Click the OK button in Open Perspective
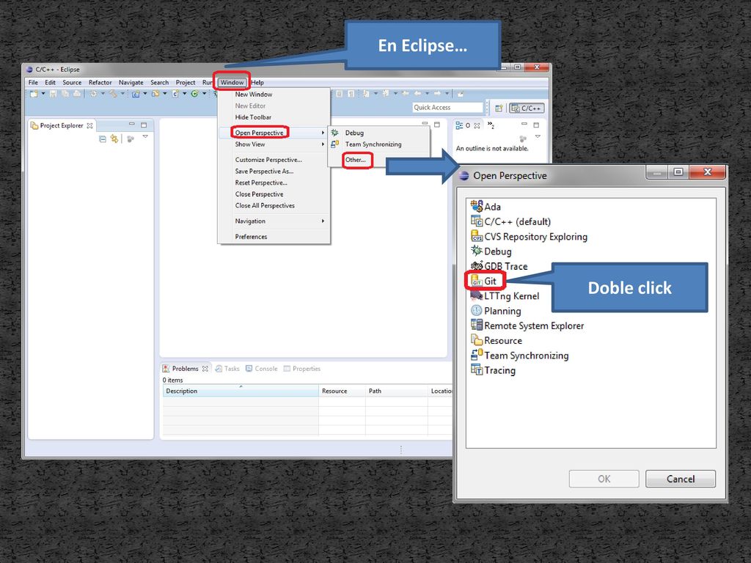This screenshot has height=563, width=751. coord(604,479)
